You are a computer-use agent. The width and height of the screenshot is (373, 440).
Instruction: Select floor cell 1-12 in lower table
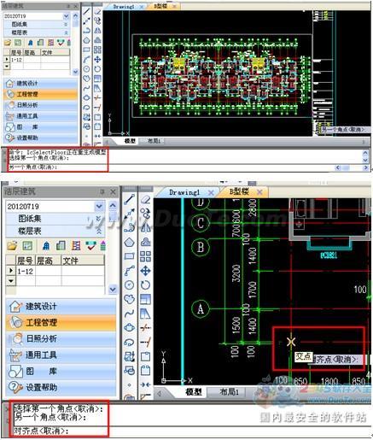tap(26, 271)
